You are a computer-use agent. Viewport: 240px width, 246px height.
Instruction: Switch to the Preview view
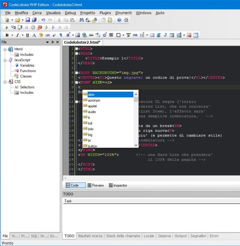[x=96, y=185]
